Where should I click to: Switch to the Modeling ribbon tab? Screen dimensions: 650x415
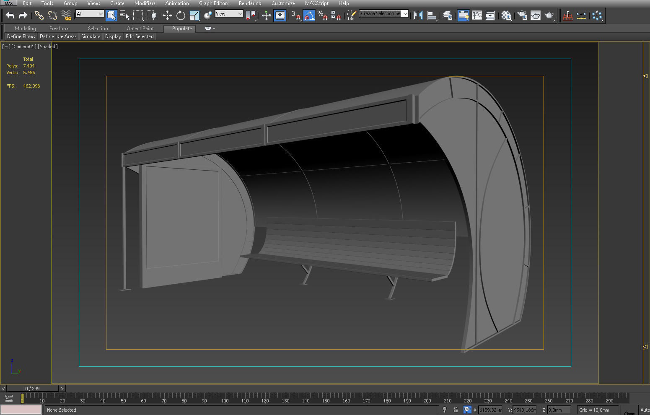pyautogui.click(x=25, y=29)
